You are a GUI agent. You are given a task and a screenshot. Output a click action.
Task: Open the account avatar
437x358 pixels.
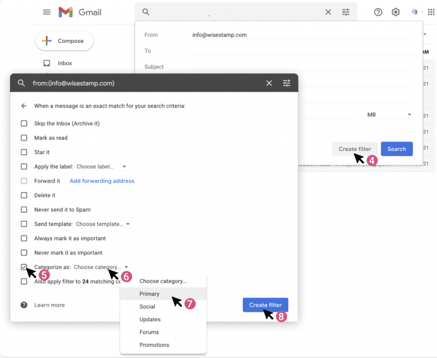click(415, 12)
